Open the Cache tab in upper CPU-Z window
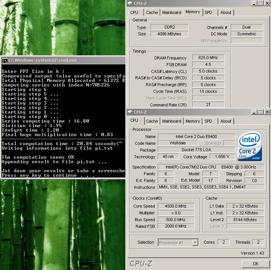The width and height of the screenshot is (271, 270). [152, 12]
